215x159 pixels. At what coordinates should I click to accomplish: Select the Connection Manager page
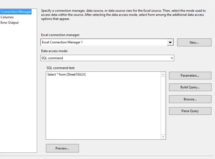(x=16, y=12)
